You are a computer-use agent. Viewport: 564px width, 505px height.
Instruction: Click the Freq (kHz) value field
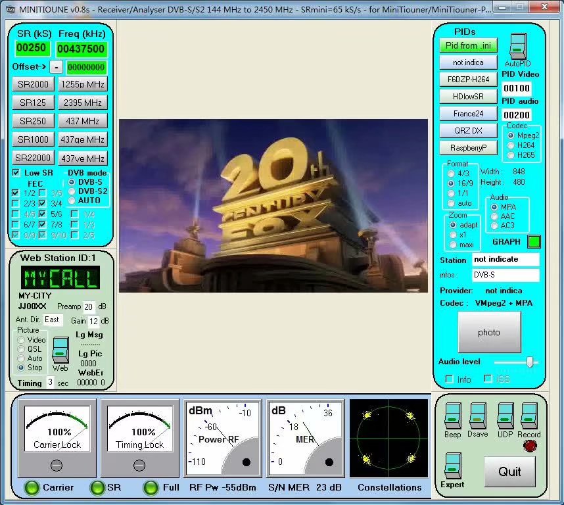pyautogui.click(x=82, y=49)
